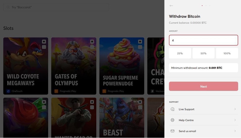Favorite Wild Coyote Megaways with star icon
The image size is (241, 138).
44,41
